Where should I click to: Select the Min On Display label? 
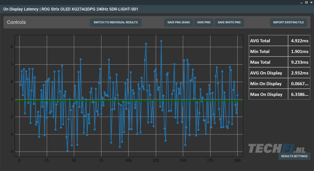tap(268, 83)
